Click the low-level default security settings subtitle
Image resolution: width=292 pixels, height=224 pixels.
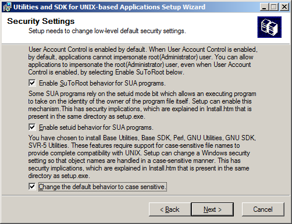pos(107,31)
